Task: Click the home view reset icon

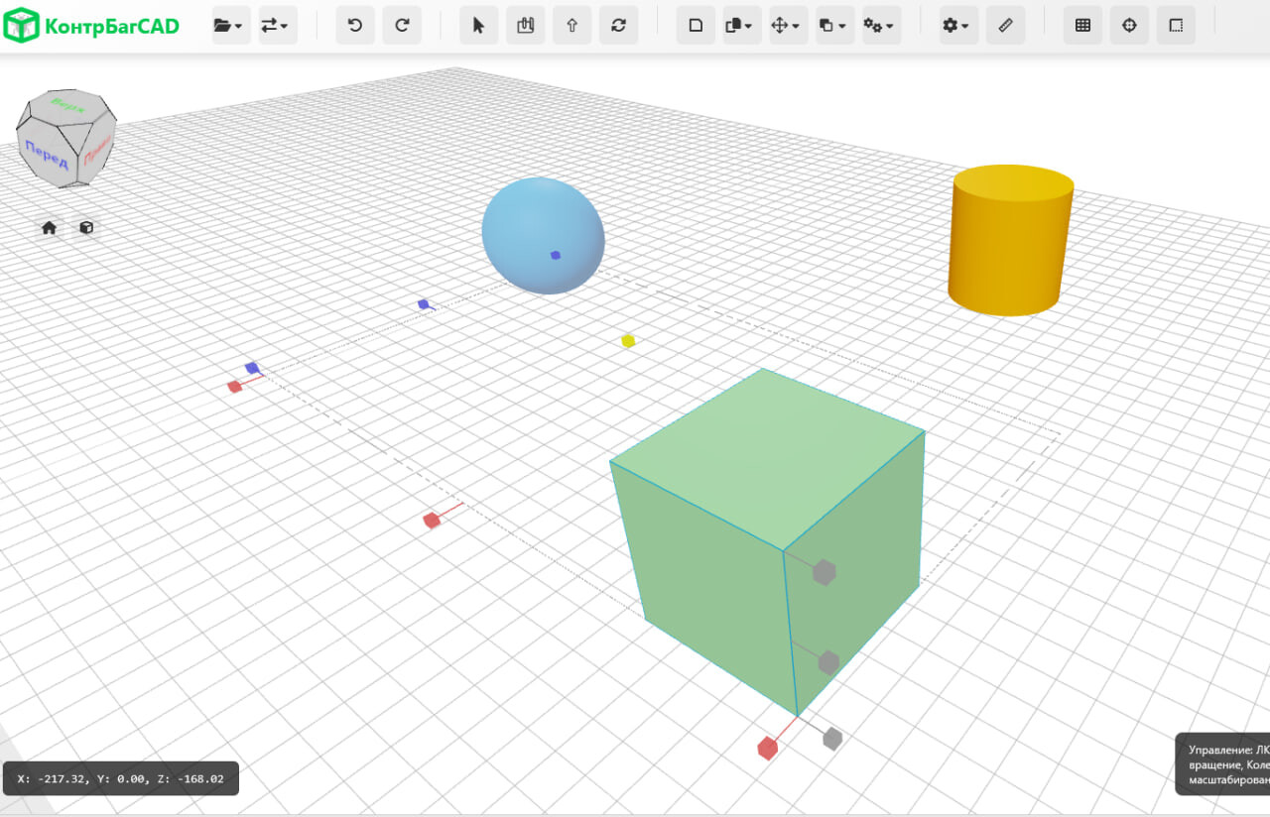Action: [49, 228]
